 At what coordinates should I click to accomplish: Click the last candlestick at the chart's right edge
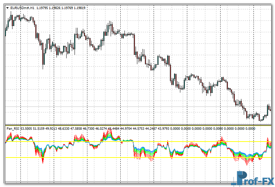pyautogui.click(x=270, y=109)
